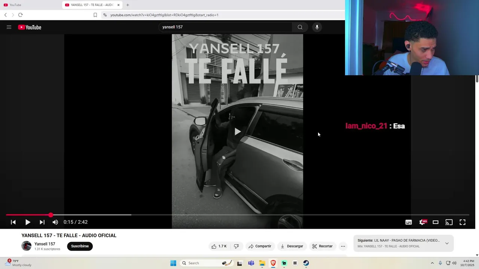This screenshot has width=479, height=269.
Task: Toggle subtitles/closed captions button
Action: 409,222
